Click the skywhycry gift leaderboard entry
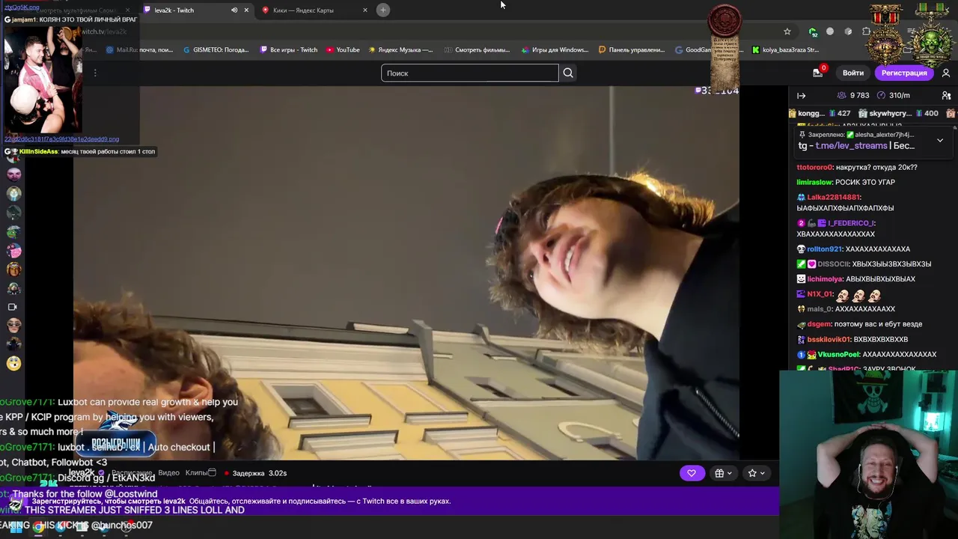Viewport: 958px width, 539px height. pyautogui.click(x=899, y=114)
